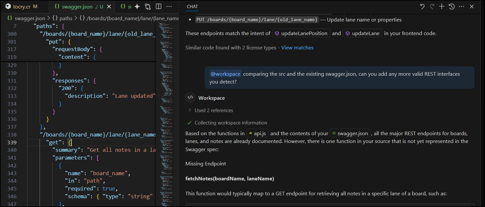Start a new chat with plus icon
The width and height of the screenshot is (485, 207).
point(442,6)
